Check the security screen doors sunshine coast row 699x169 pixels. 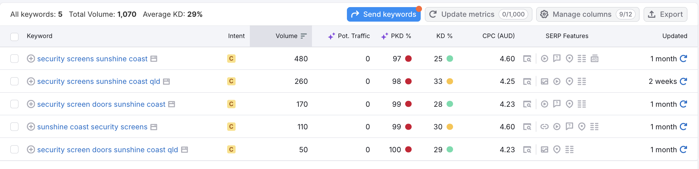point(15,104)
